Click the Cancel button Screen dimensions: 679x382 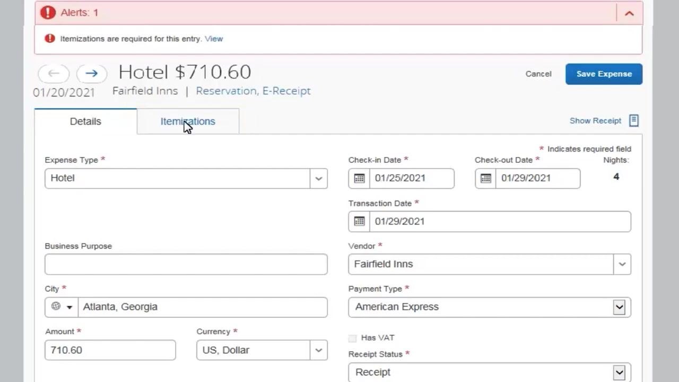pos(538,74)
